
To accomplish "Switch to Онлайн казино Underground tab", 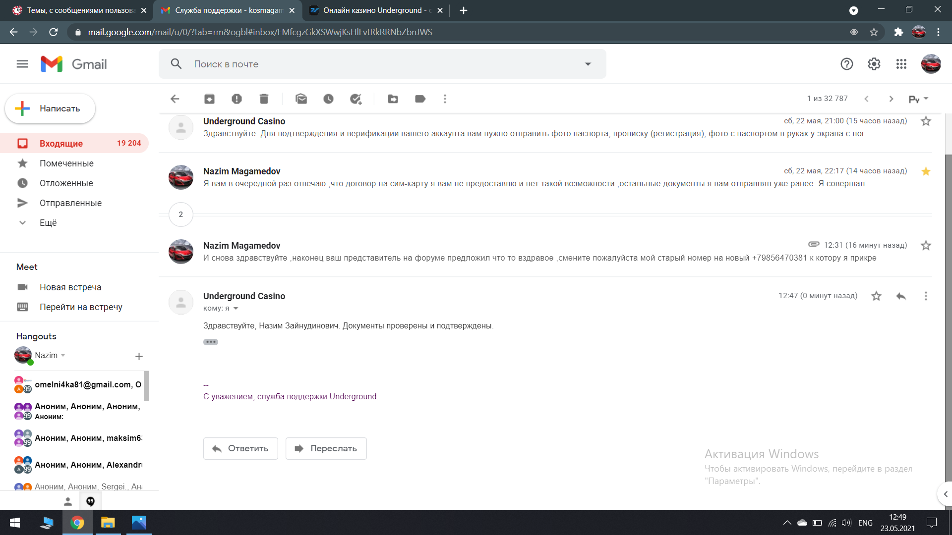I will click(x=375, y=10).
